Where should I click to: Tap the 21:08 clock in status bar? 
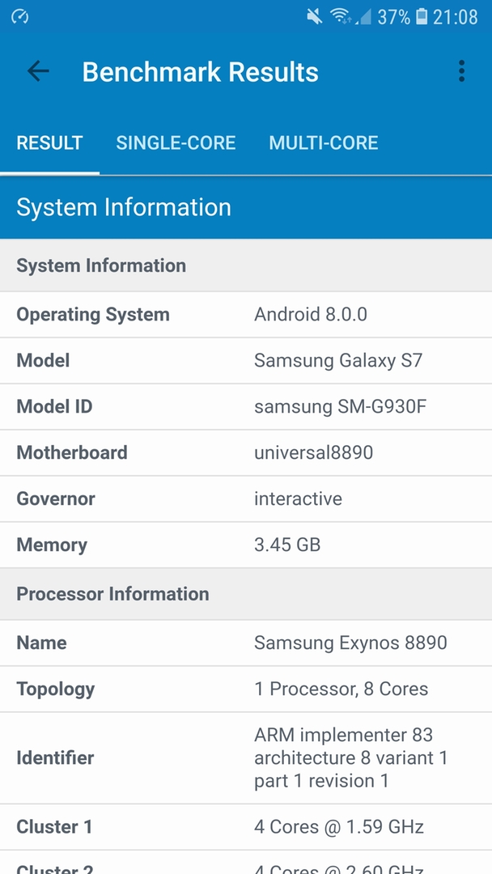pos(456,17)
